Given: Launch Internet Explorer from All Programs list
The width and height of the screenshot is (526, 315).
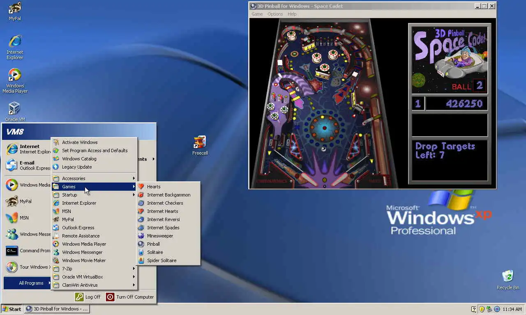Looking at the screenshot, I should (94, 203).
